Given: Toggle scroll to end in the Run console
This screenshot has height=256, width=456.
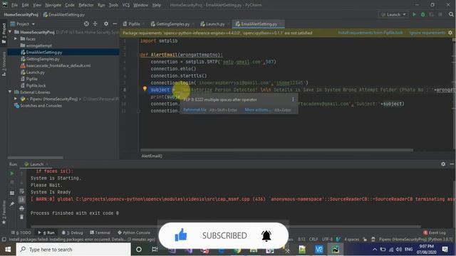Looking at the screenshot, I should tap(22, 200).
